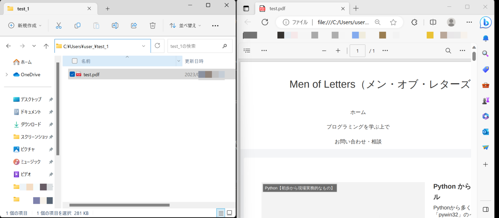
Task: Click the zoom out button in PDF viewer
Action: pyautogui.click(x=324, y=51)
